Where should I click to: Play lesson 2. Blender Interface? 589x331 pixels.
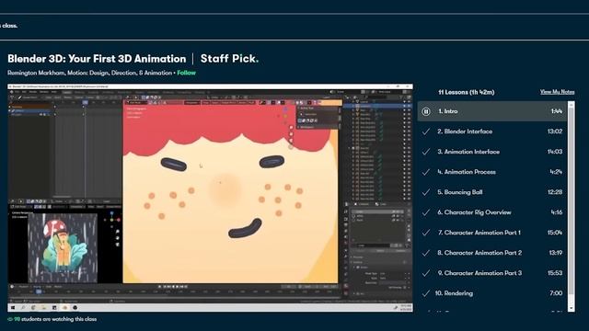[492, 131]
